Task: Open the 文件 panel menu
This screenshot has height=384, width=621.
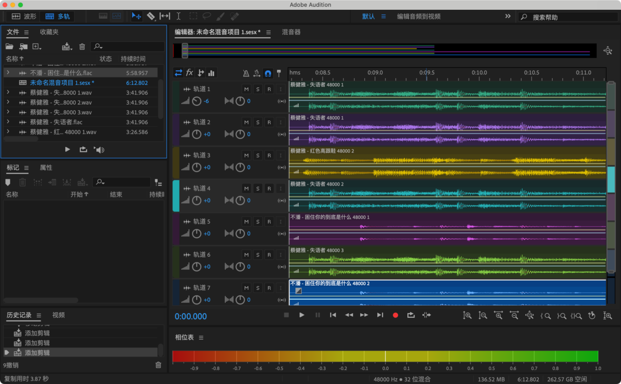Action: pos(26,32)
